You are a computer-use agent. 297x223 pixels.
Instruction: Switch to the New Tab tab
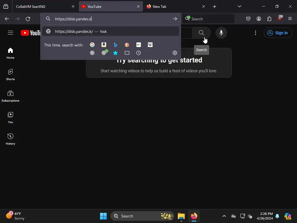coord(176,6)
